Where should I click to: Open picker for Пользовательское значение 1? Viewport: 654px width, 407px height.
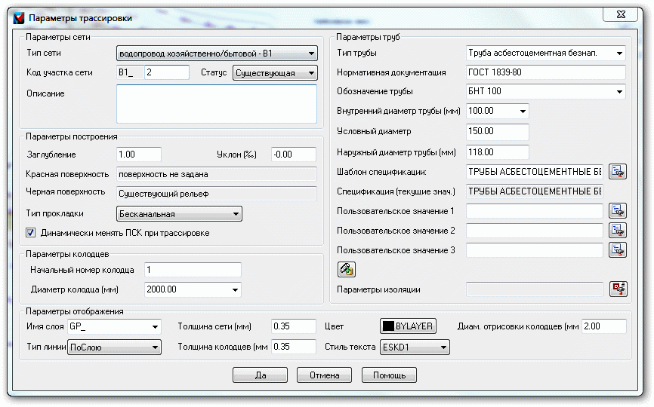tap(618, 211)
